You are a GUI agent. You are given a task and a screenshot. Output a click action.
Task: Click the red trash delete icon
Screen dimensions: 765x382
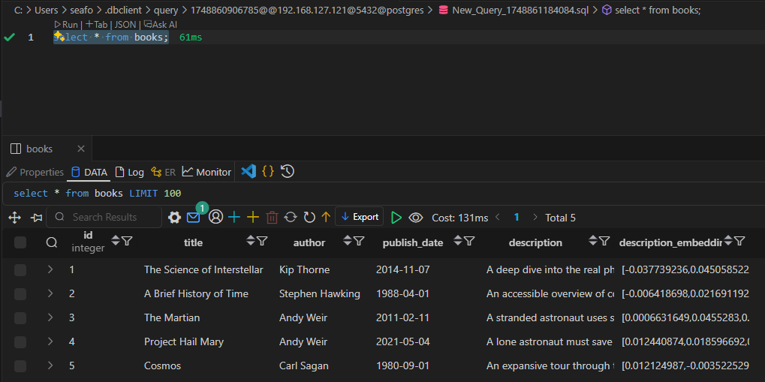[272, 218]
